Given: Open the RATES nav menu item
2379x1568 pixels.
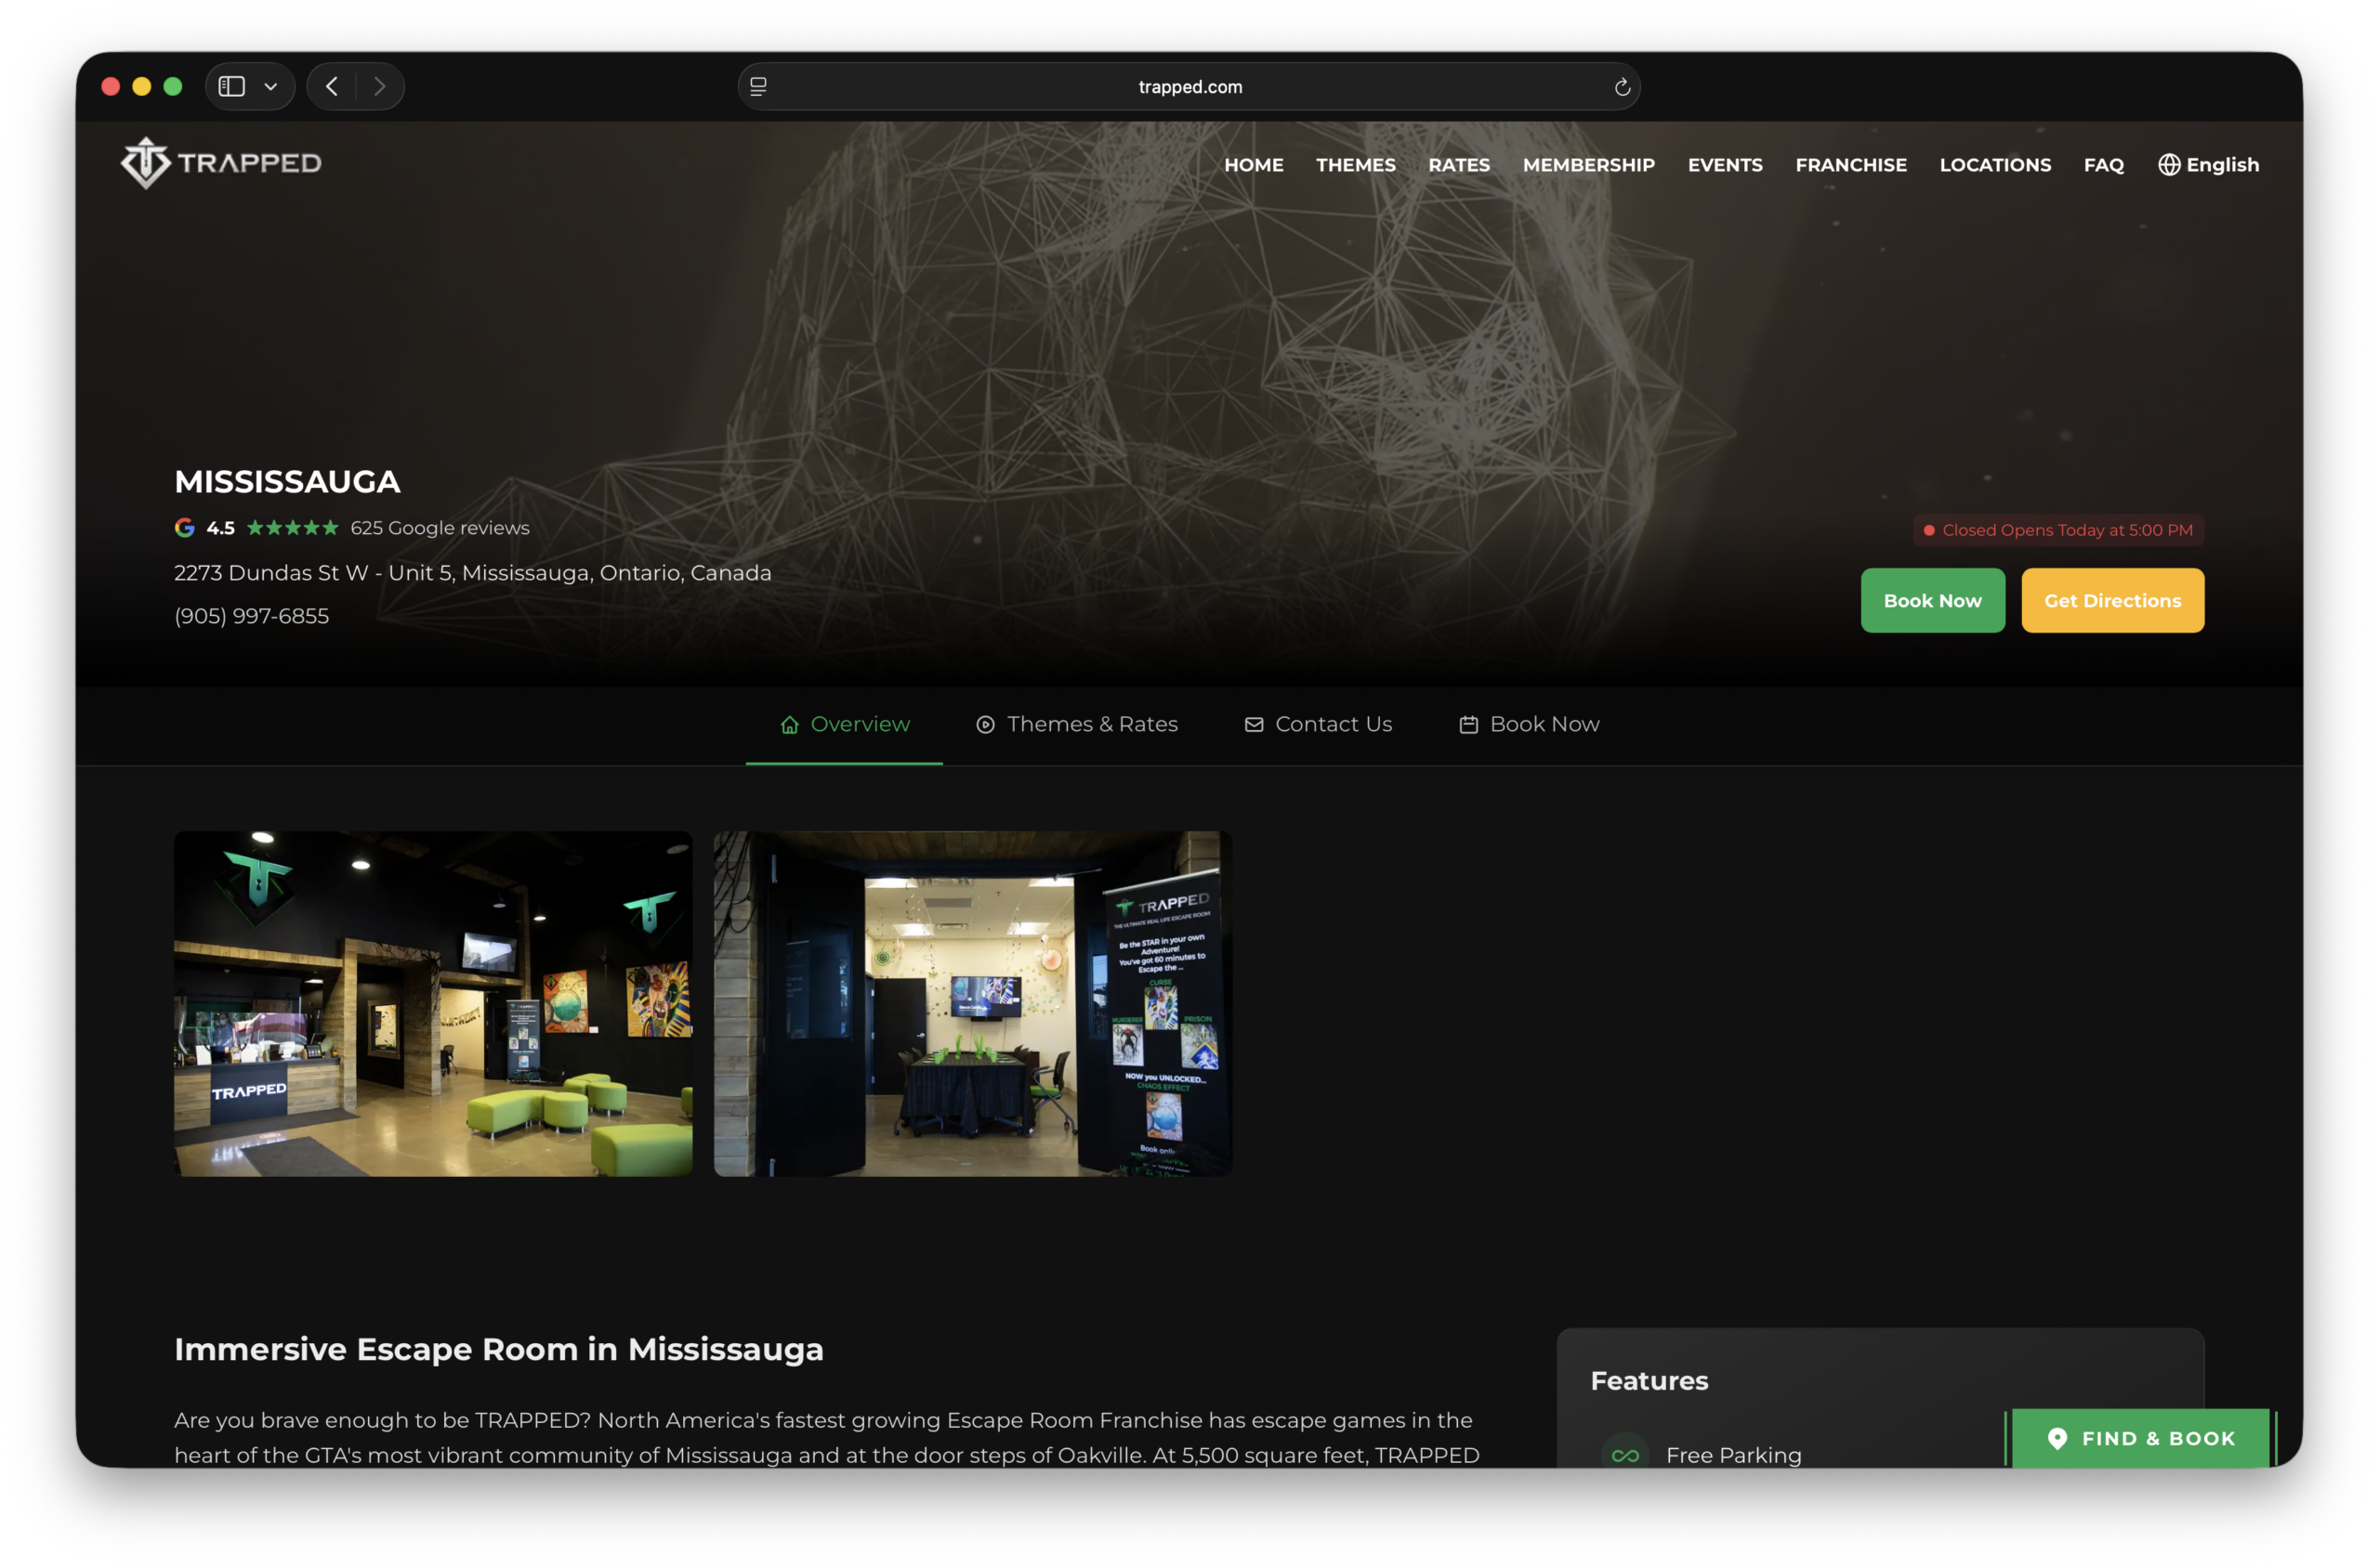Looking at the screenshot, I should tap(1459, 165).
